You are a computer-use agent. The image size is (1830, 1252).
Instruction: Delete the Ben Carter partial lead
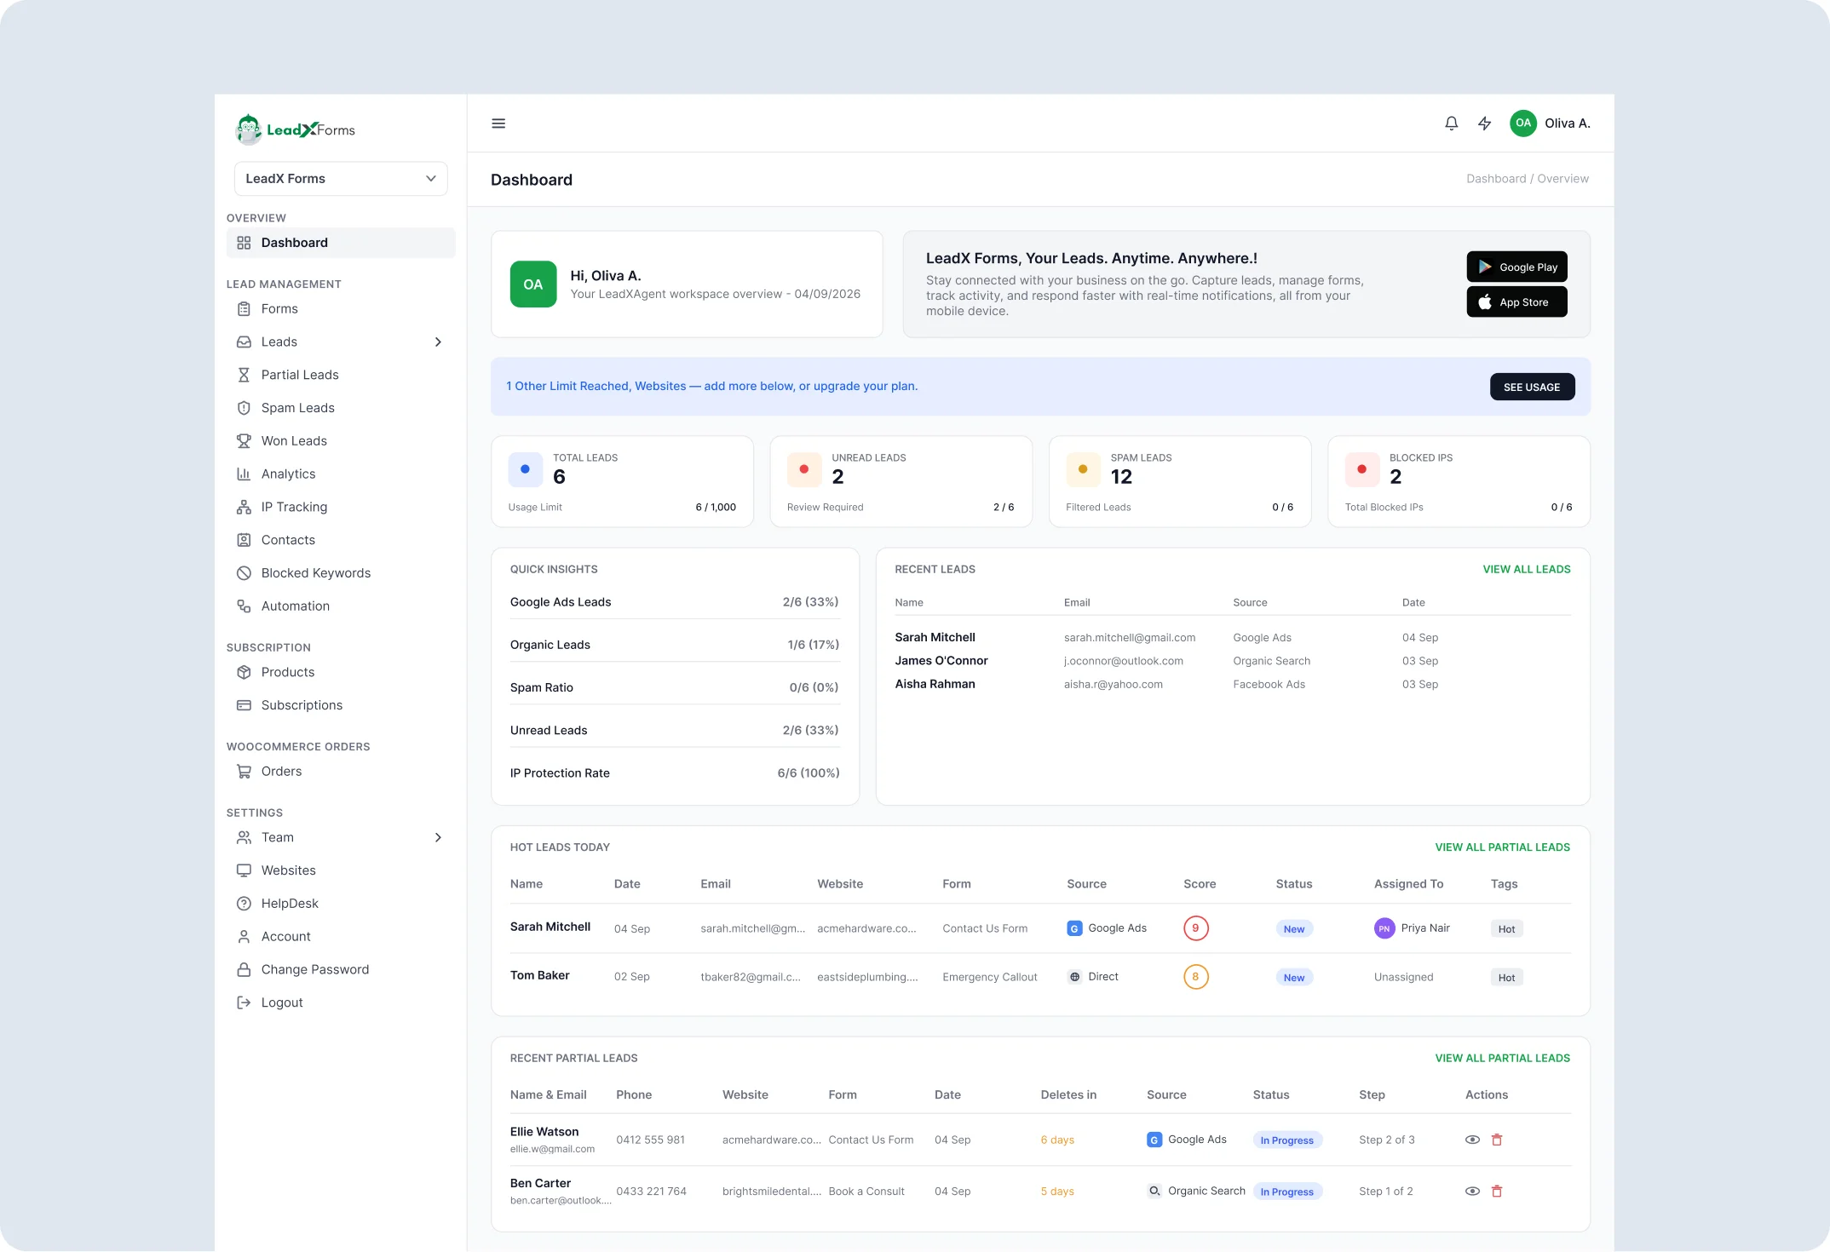click(x=1497, y=1192)
